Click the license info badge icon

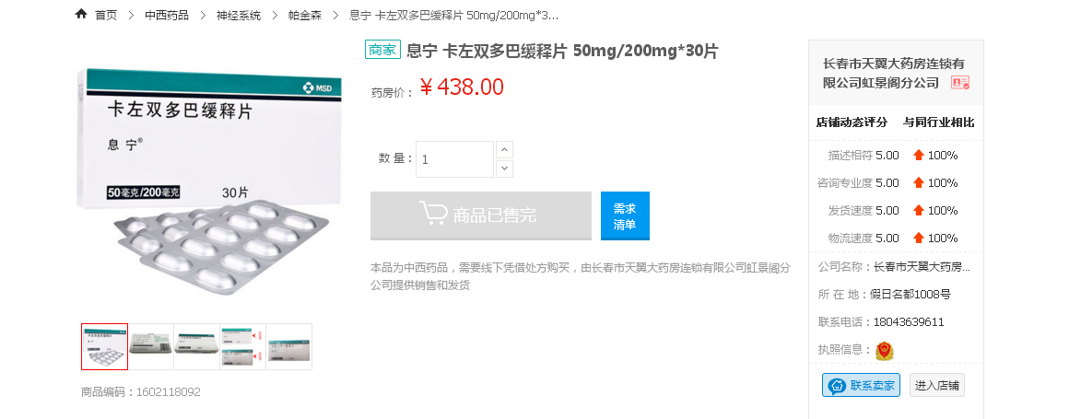884,350
